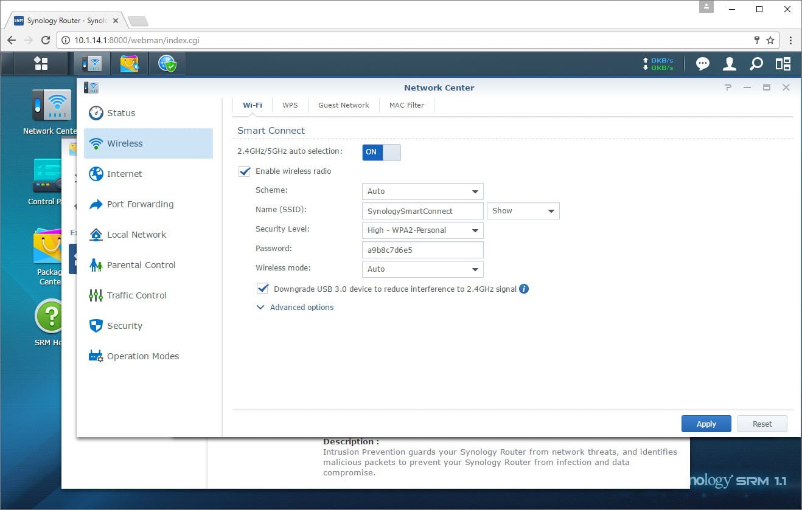Click the Password text field

(x=422, y=249)
